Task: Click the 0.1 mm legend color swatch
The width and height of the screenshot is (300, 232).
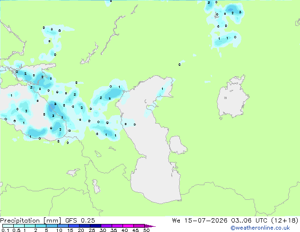Action: coord(8,226)
